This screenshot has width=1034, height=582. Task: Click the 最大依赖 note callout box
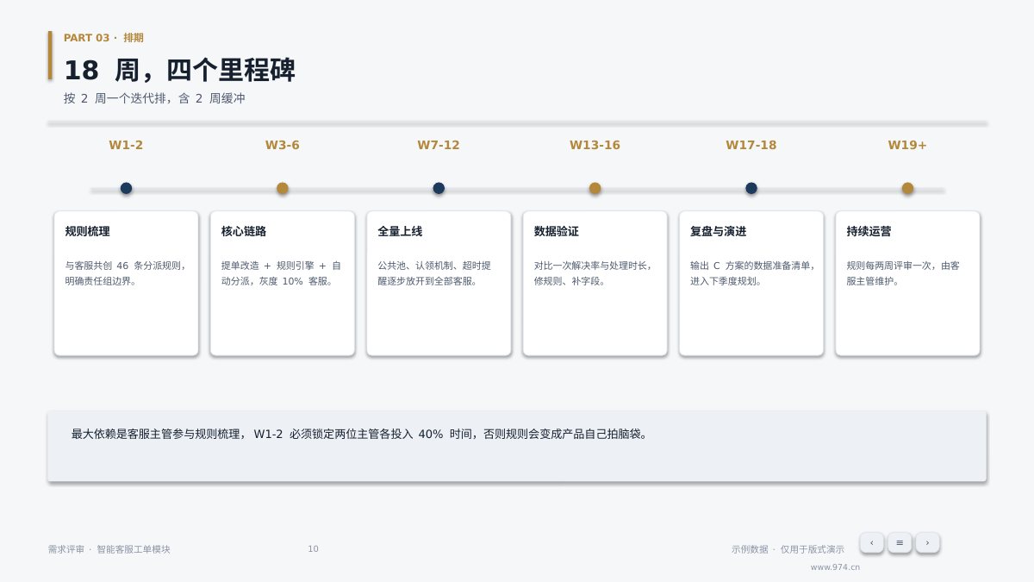point(517,446)
